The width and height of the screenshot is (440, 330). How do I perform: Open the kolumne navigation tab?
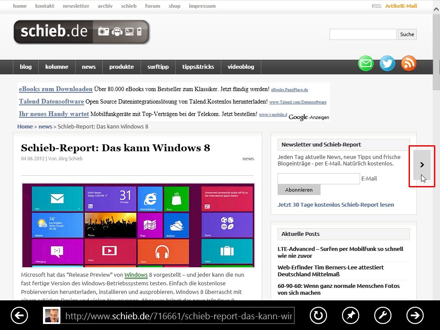coord(57,67)
